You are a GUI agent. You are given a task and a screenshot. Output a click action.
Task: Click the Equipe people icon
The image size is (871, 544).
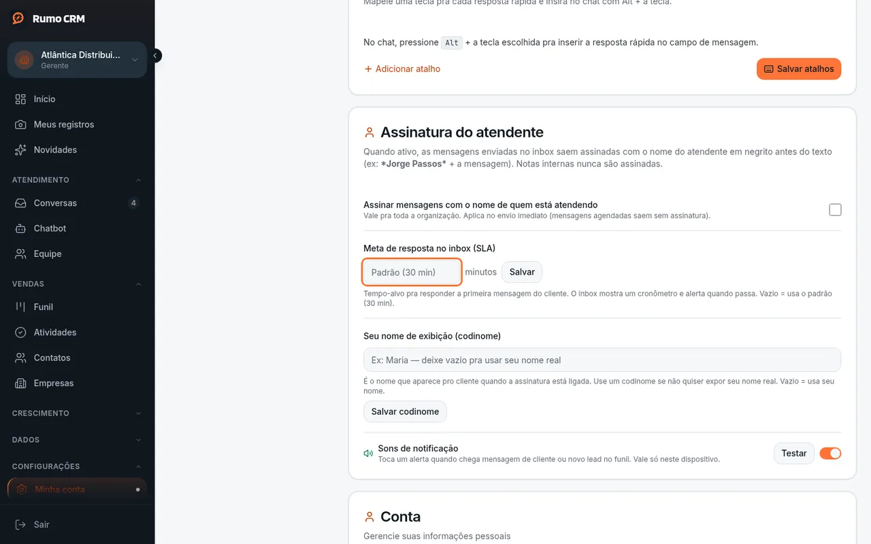(x=21, y=254)
